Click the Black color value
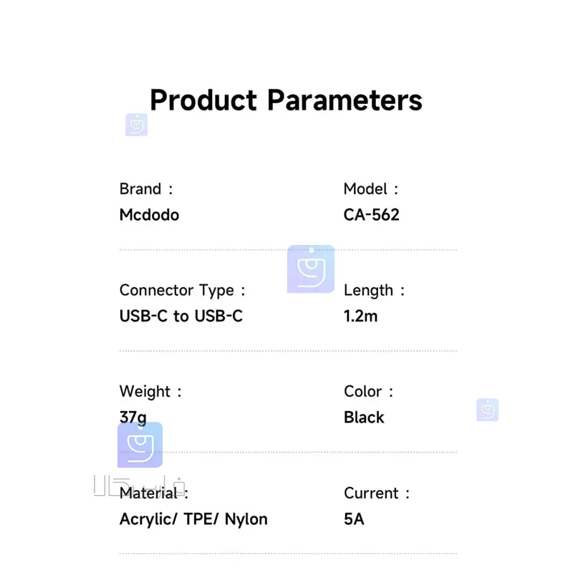This screenshot has width=573, height=573. [x=364, y=418]
